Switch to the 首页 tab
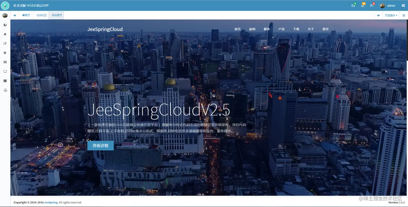The width and height of the screenshot is (408, 207). click(26, 15)
